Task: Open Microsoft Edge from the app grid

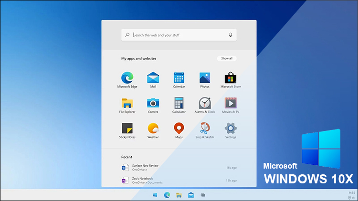Action: (x=127, y=80)
